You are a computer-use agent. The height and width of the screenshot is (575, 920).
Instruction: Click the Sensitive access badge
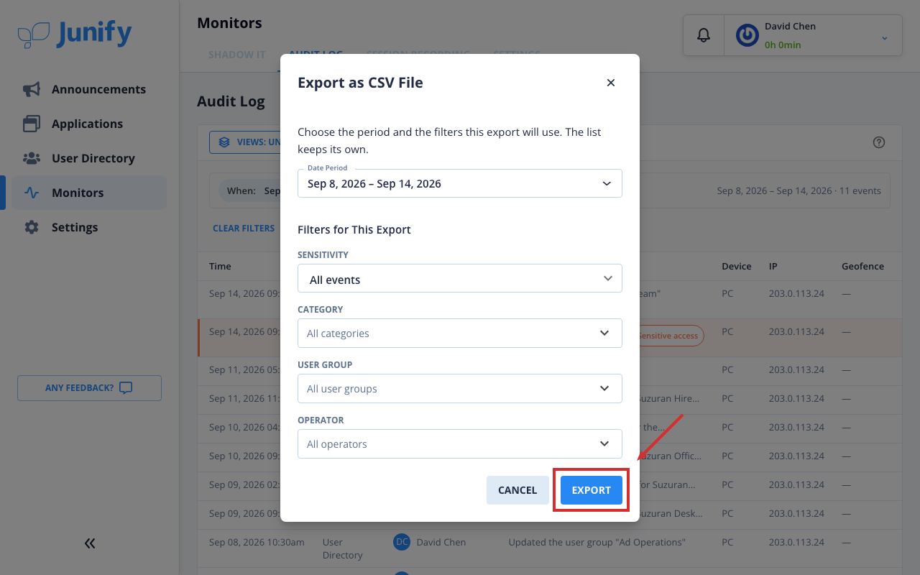tap(668, 336)
